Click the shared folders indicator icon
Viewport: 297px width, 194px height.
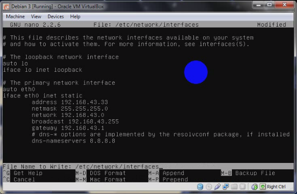click(x=234, y=187)
